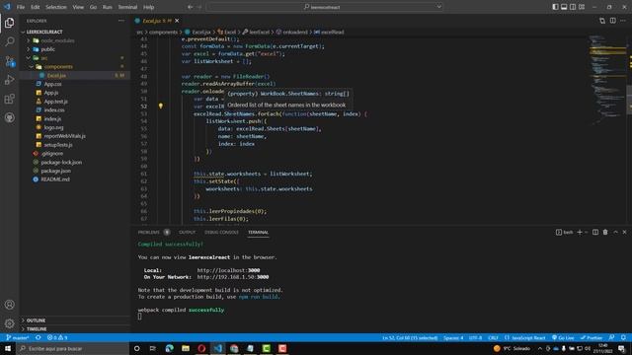Expand the public folder
Image resolution: width=632 pixels, height=355 pixels.
tap(29, 49)
